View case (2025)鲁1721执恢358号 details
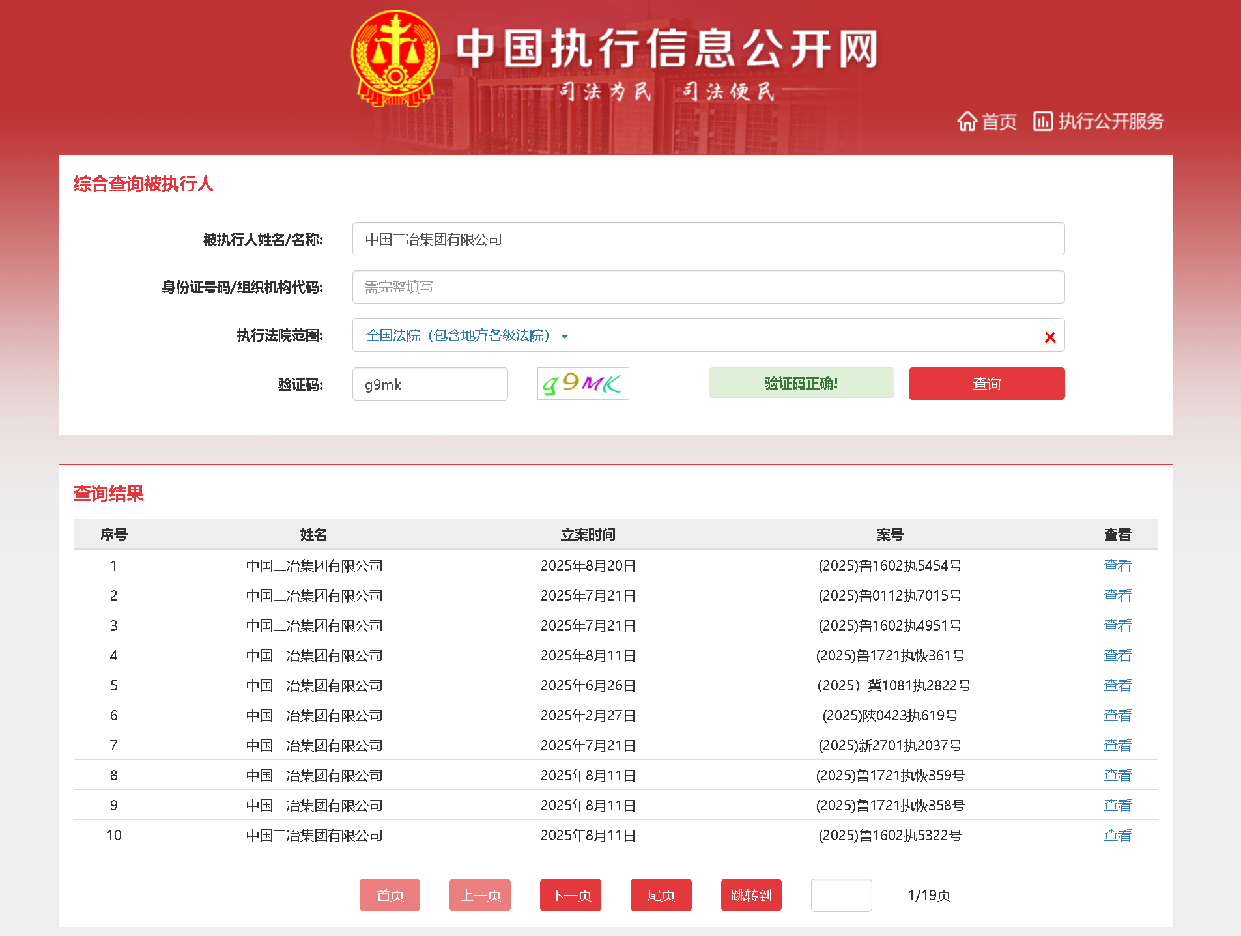The height and width of the screenshot is (936, 1241). pyautogui.click(x=1117, y=805)
